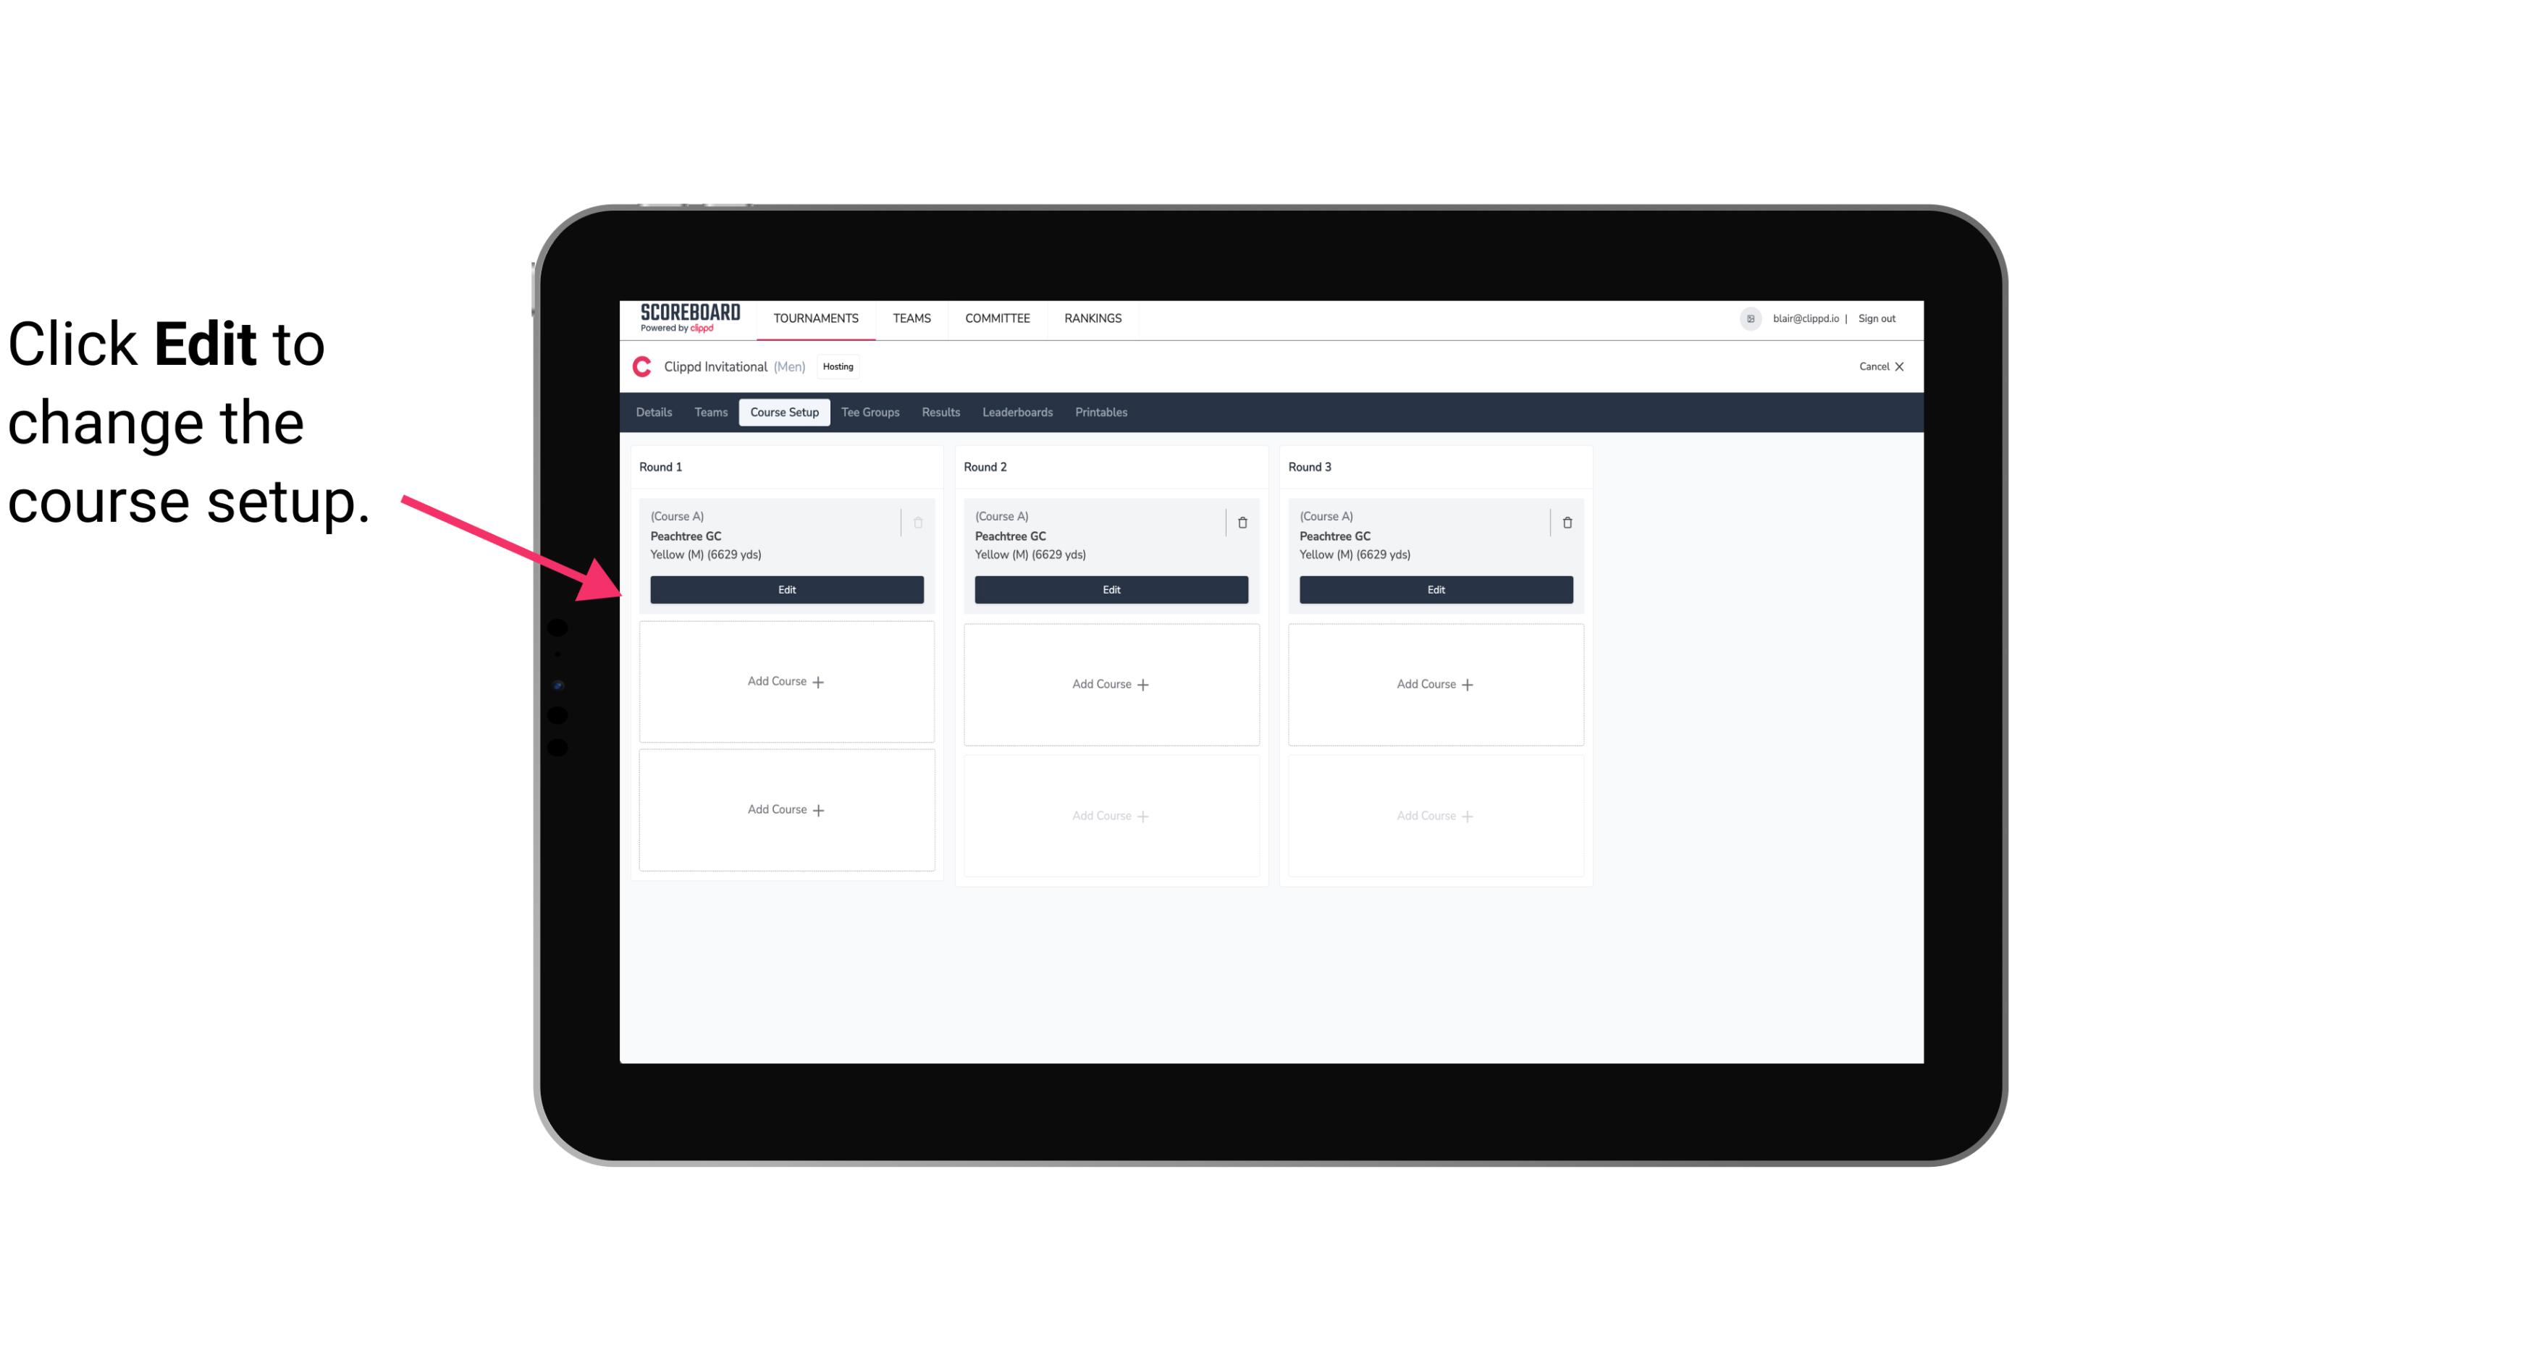
Task: Expand the TOURNAMENTS navigation menu item
Action: (x=817, y=317)
